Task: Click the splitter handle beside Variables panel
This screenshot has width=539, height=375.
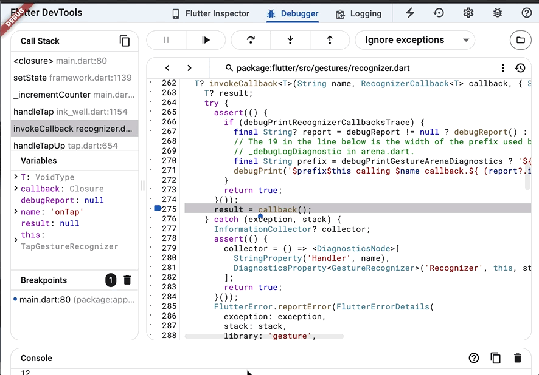Action: [x=142, y=186]
